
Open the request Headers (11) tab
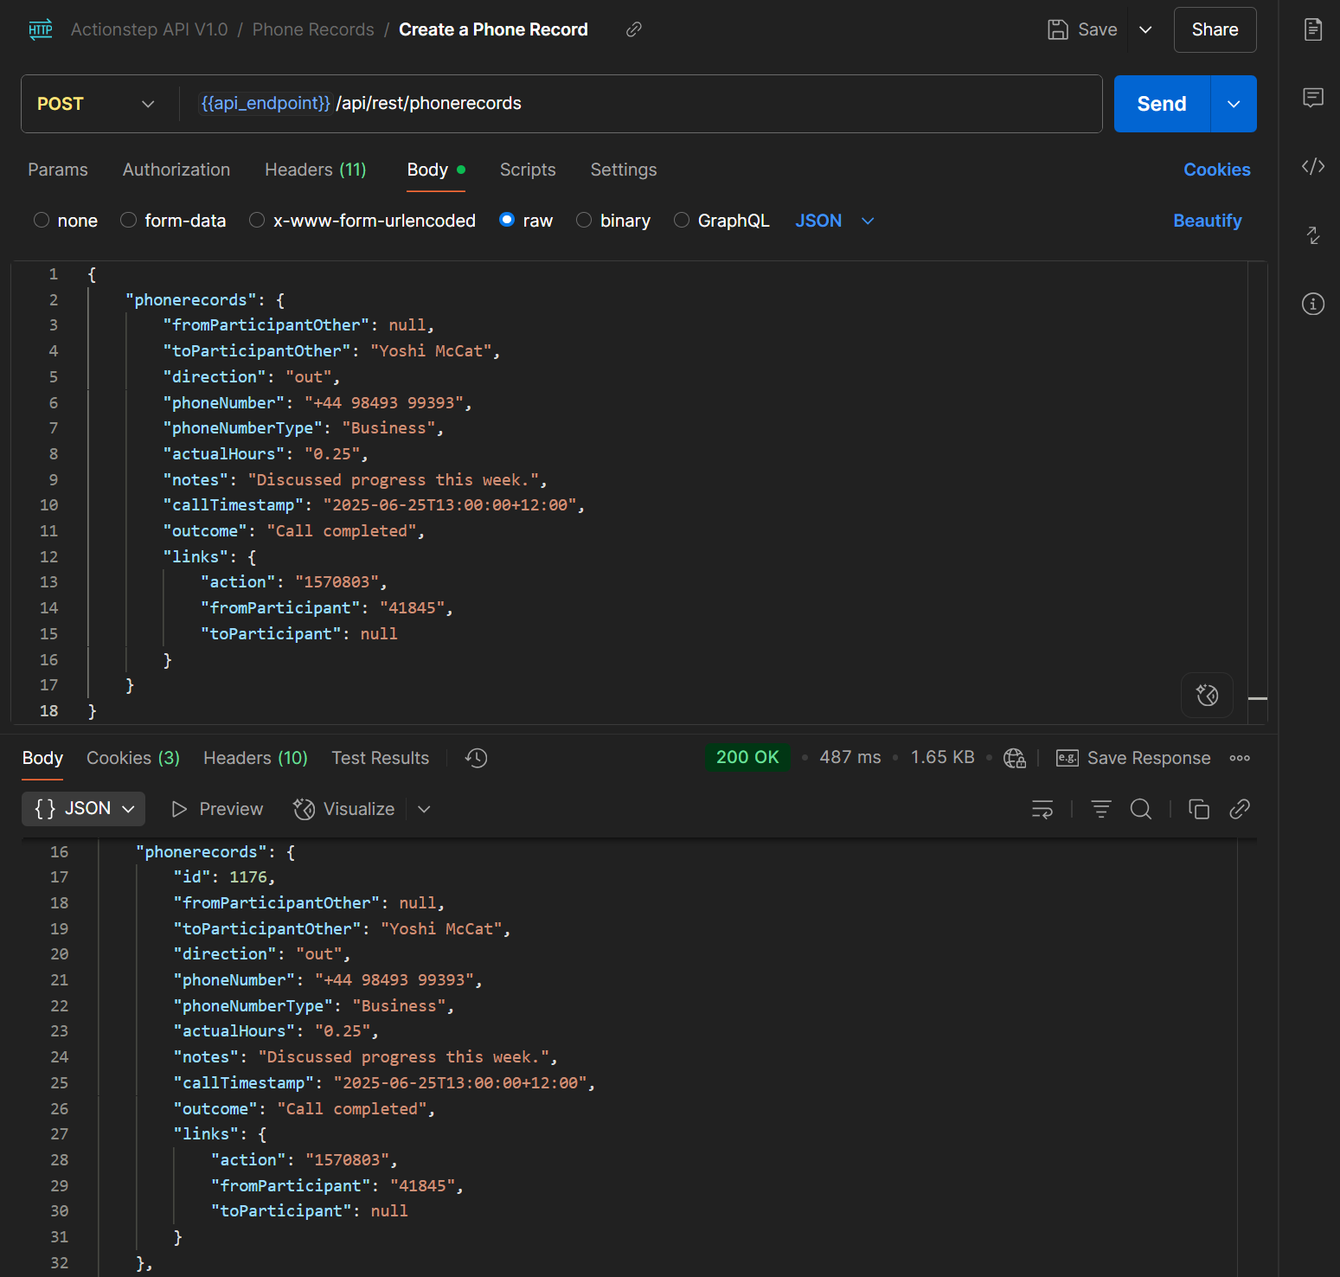tap(316, 170)
